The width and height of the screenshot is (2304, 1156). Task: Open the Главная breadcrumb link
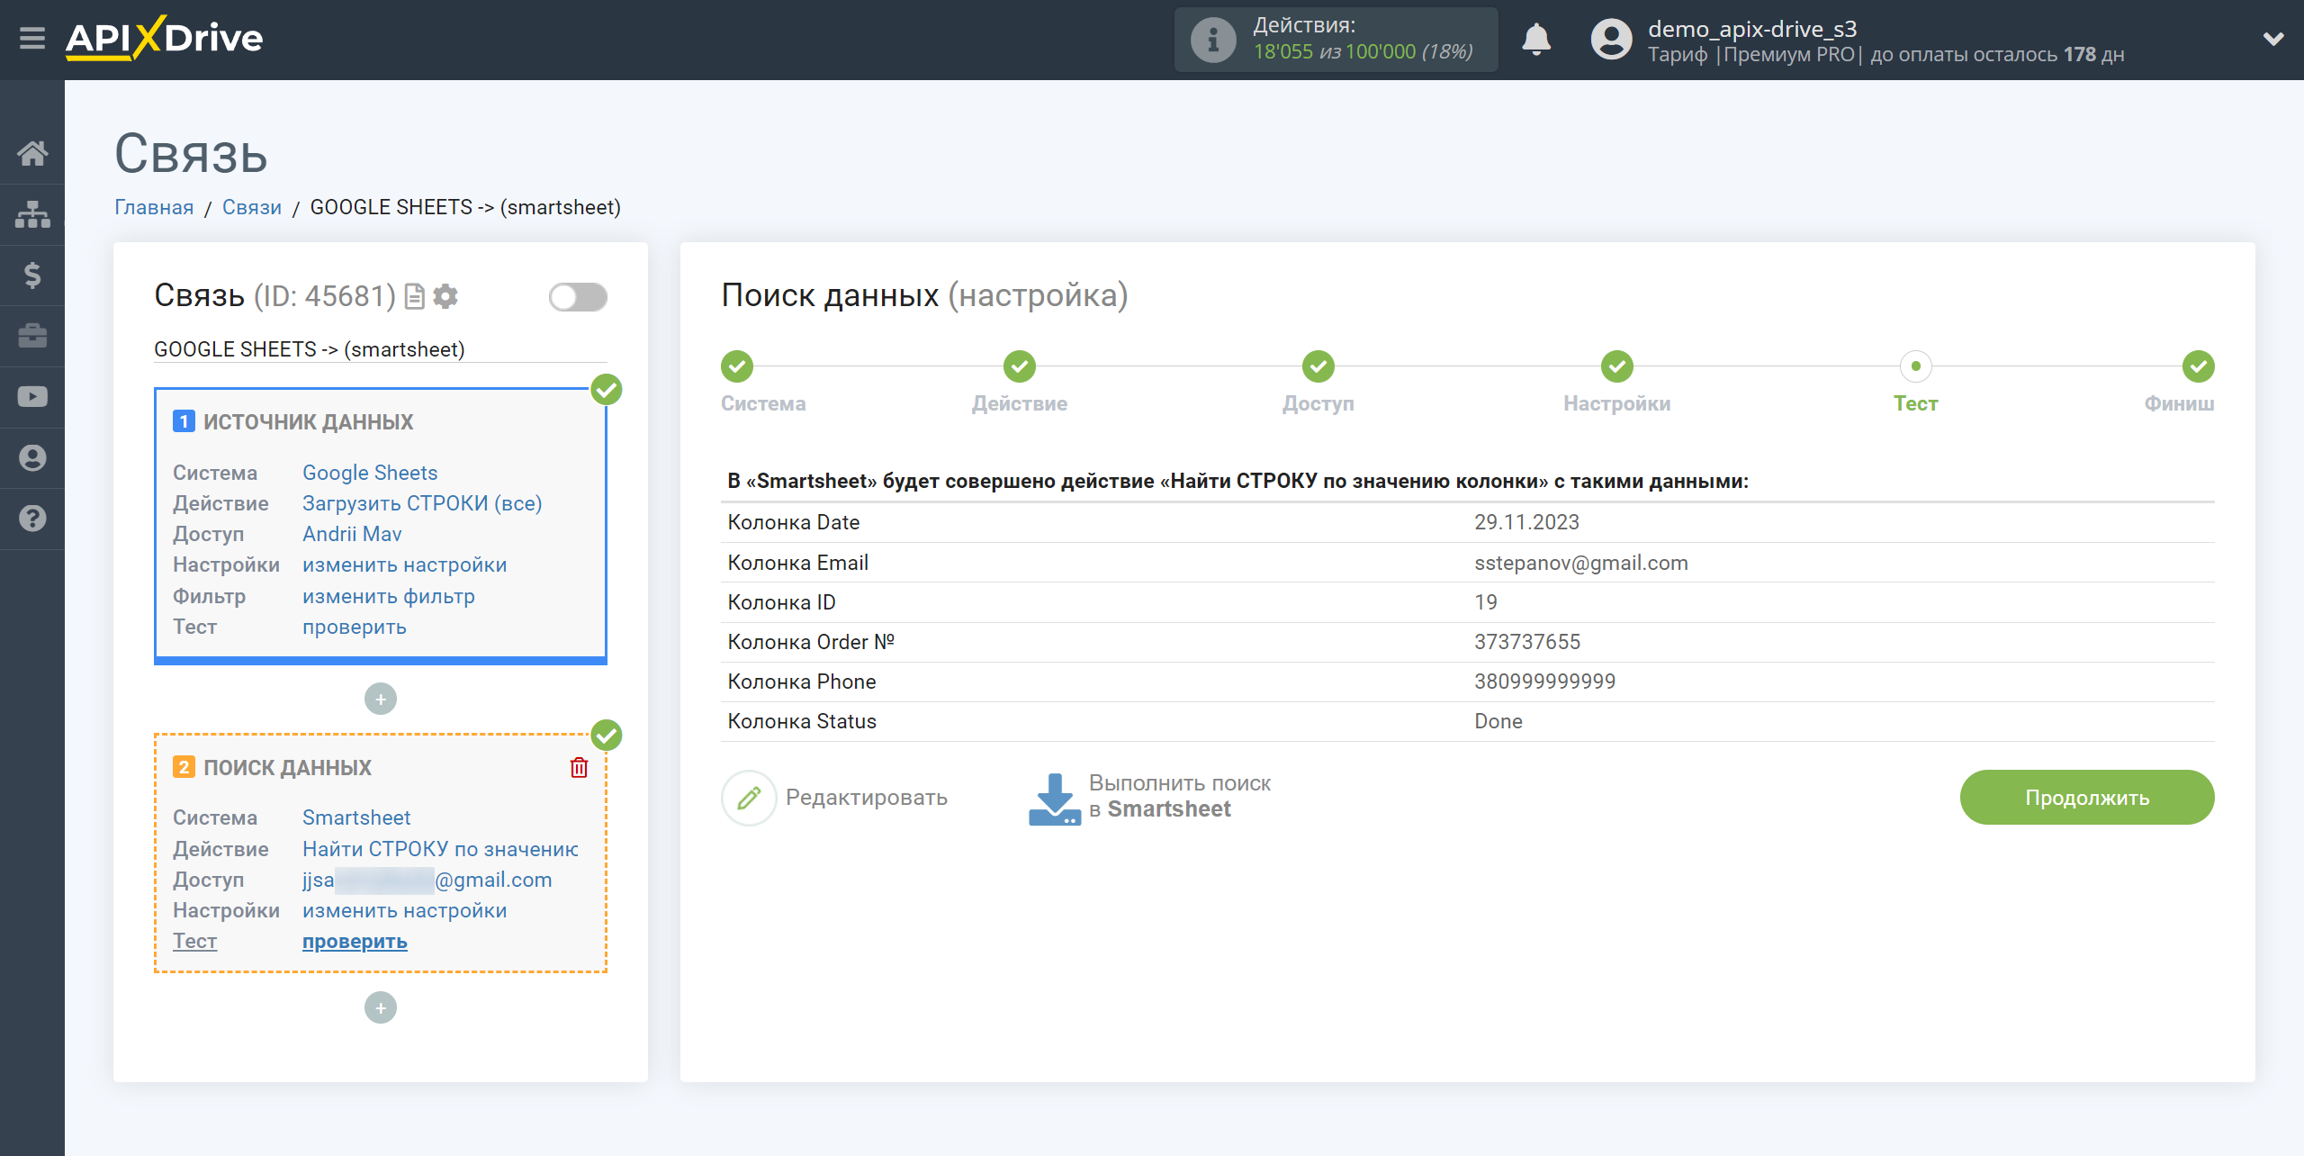(154, 207)
